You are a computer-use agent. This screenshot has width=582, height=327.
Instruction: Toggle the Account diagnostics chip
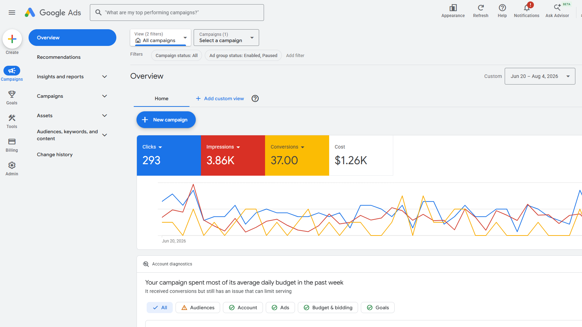pos(243,308)
